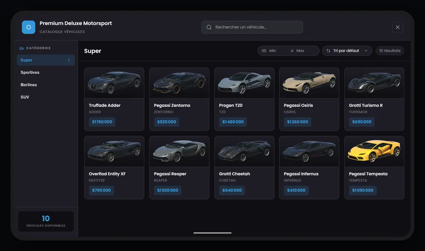Open the Progen T20 thumbnail
425x251 pixels.
tap(244, 83)
